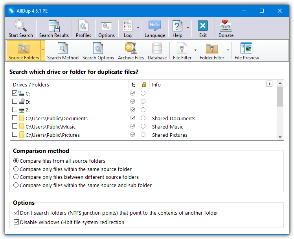Check the C:\Users\Public\Music folder checkbox
This screenshot has height=239, width=294.
point(15,127)
